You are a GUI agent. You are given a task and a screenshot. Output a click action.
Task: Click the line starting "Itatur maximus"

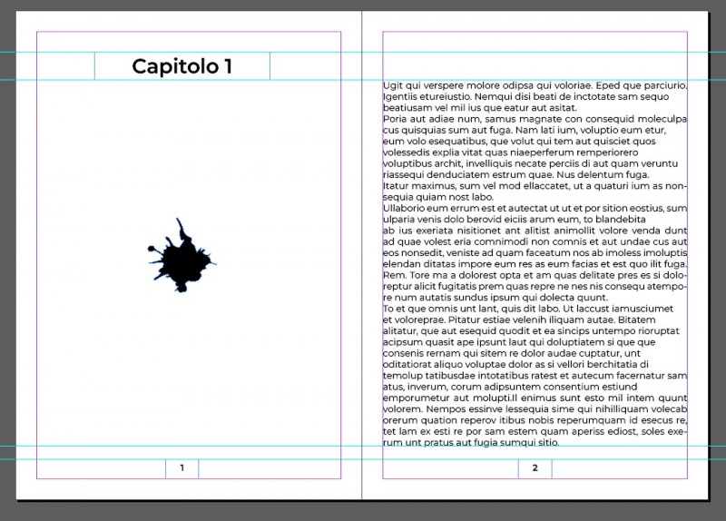tap(535, 186)
